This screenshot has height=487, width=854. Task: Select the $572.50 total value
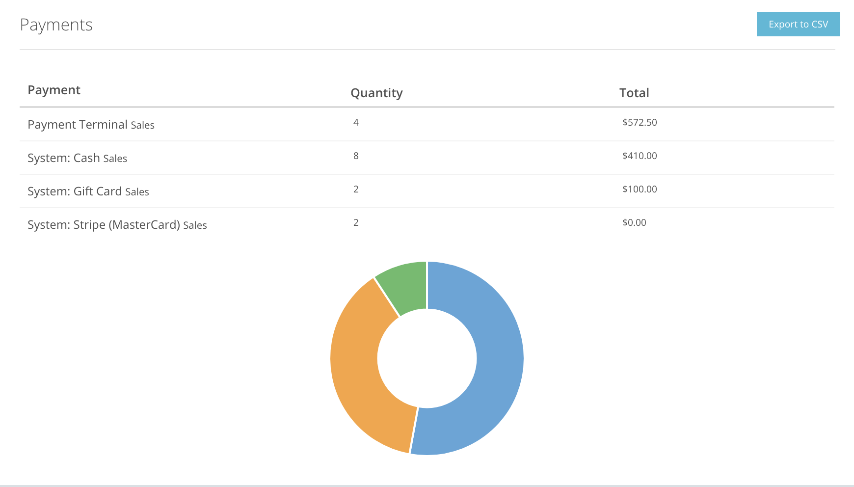(x=640, y=123)
